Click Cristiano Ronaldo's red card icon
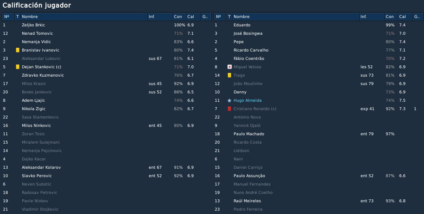424x214 pixels. [229, 108]
